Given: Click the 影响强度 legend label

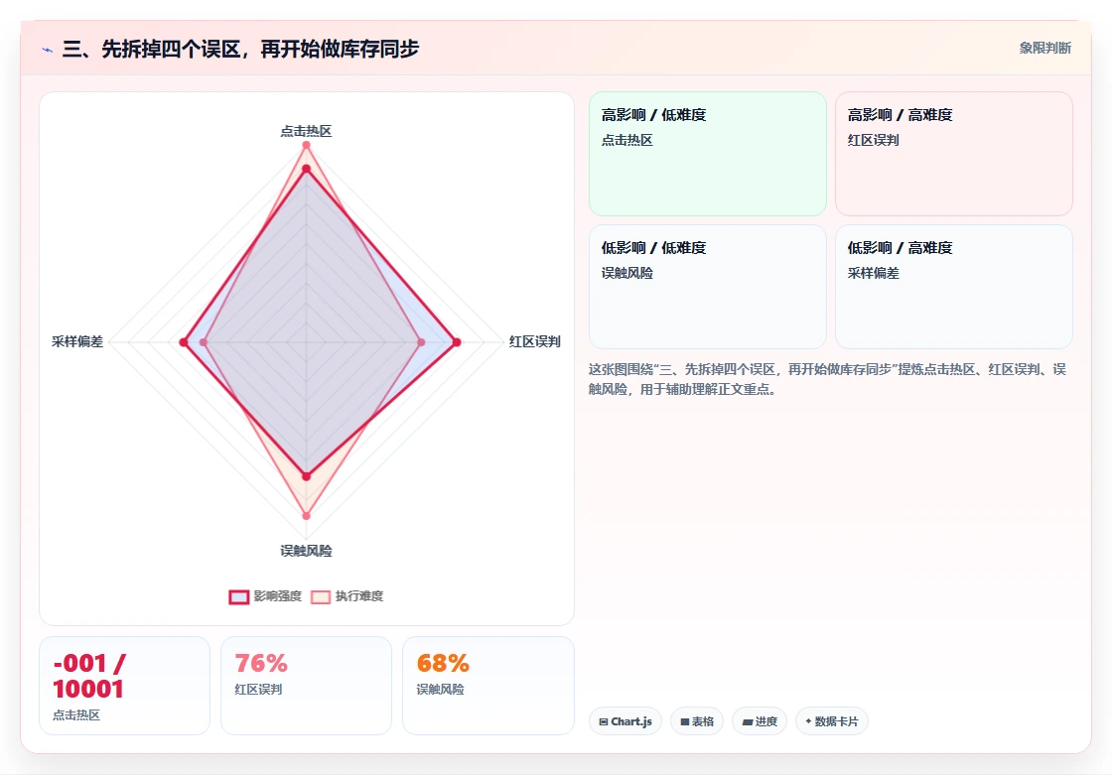Looking at the screenshot, I should point(277,596).
